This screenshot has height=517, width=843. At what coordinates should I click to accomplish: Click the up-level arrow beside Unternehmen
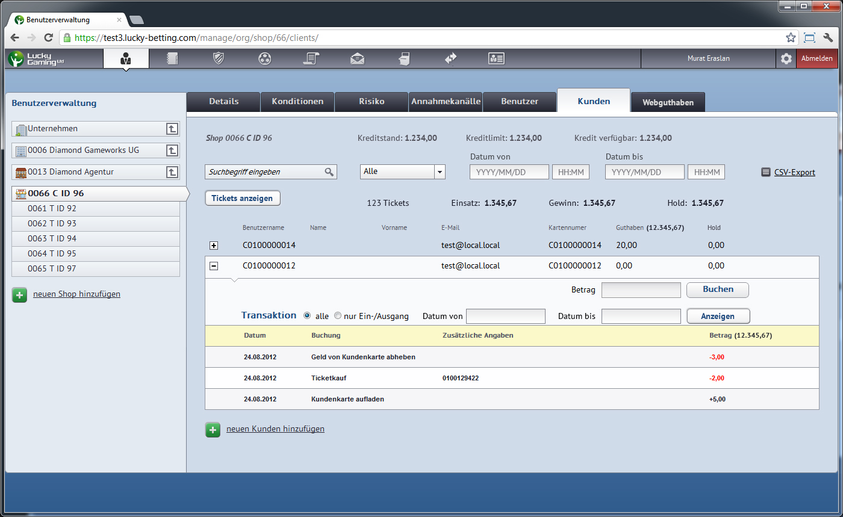point(172,129)
